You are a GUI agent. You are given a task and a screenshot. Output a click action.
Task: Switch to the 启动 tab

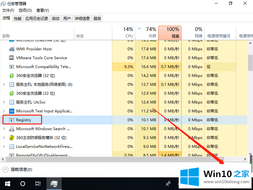pyautogui.click(x=56, y=19)
